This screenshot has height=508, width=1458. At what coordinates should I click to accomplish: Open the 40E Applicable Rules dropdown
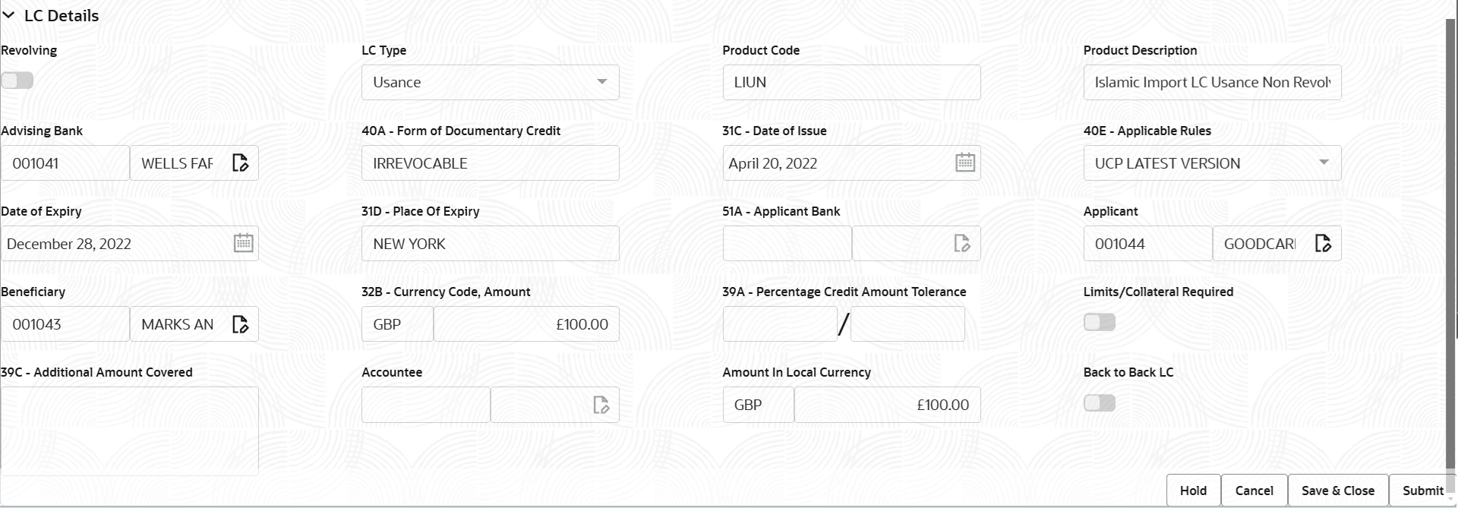pos(1325,162)
